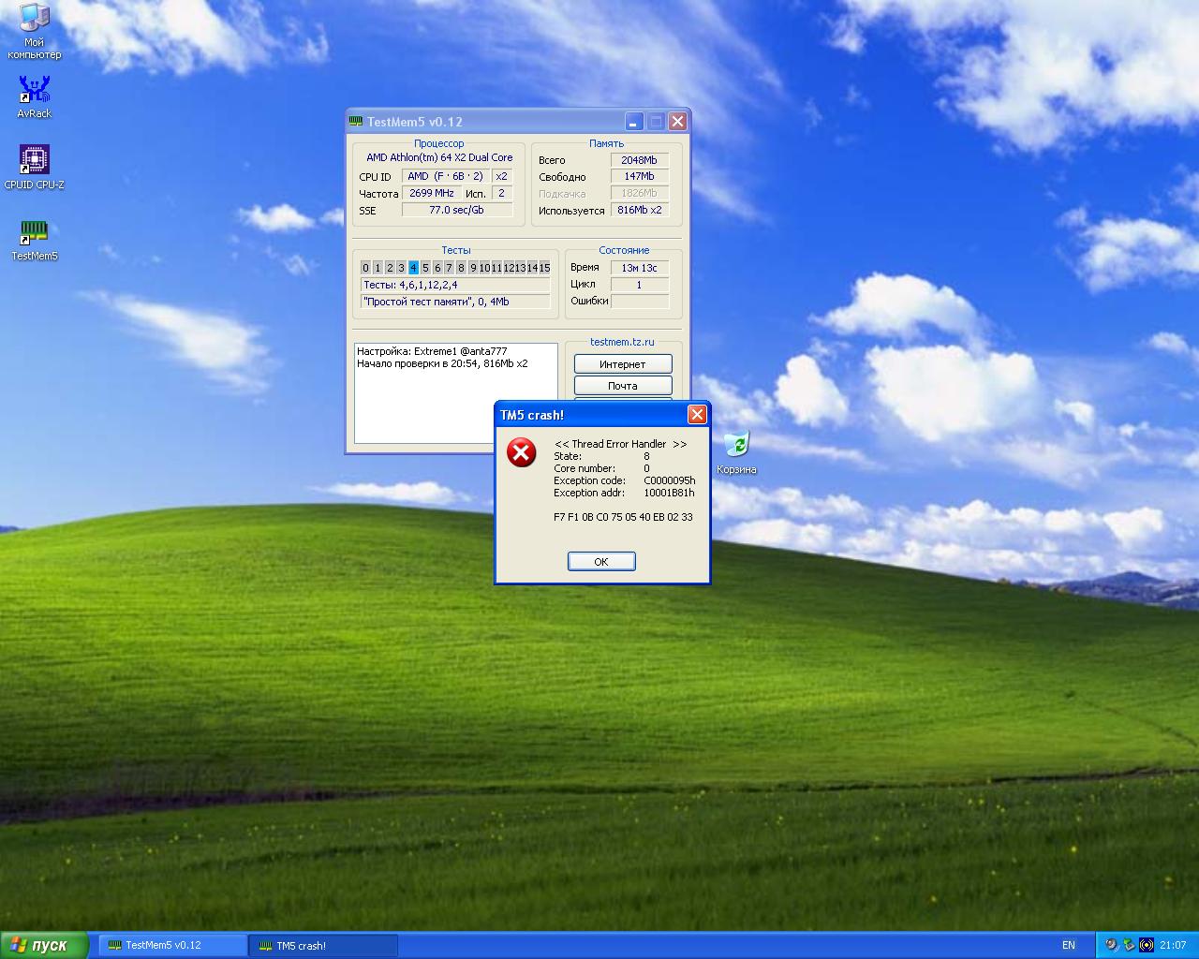Click the 147Mb free memory value
1199x959 pixels.
pos(640,176)
